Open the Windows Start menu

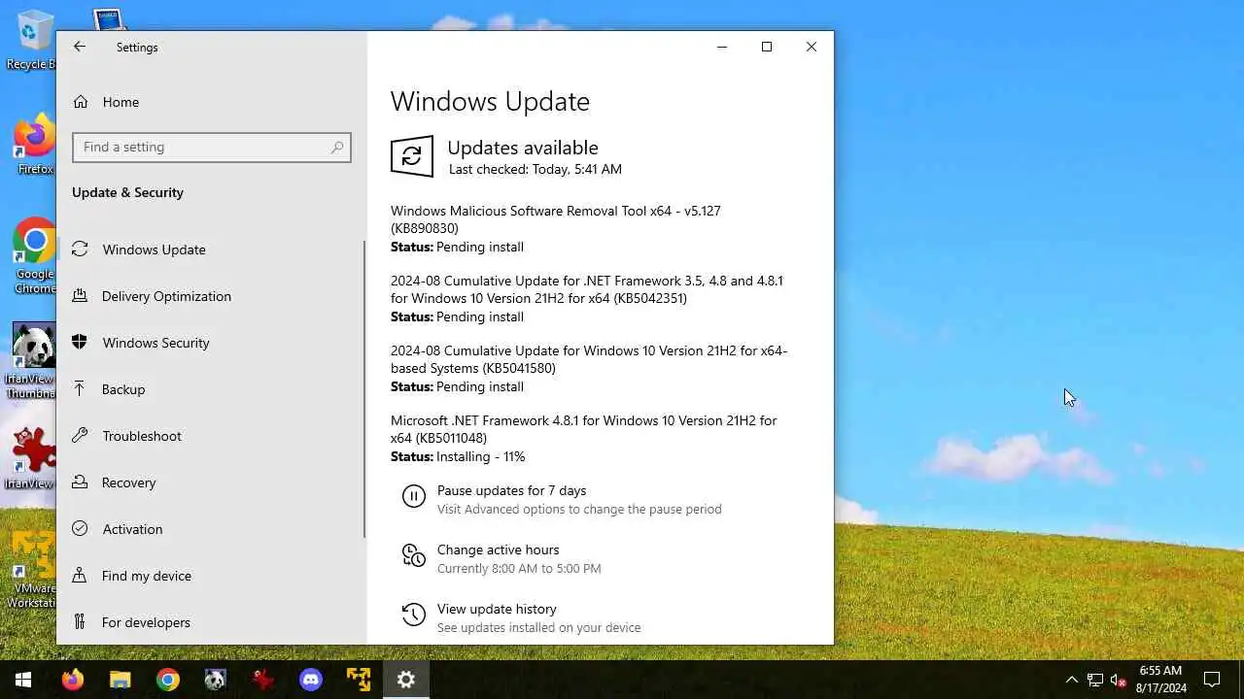coord(23,680)
